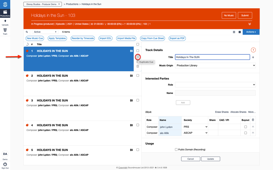Click New Music Cue button
This screenshot has width=273, height=170.
pos(35,39)
